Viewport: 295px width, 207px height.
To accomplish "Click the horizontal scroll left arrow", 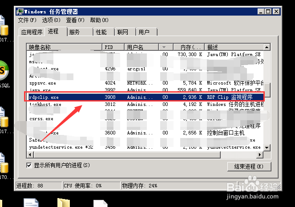I will [30, 154].
